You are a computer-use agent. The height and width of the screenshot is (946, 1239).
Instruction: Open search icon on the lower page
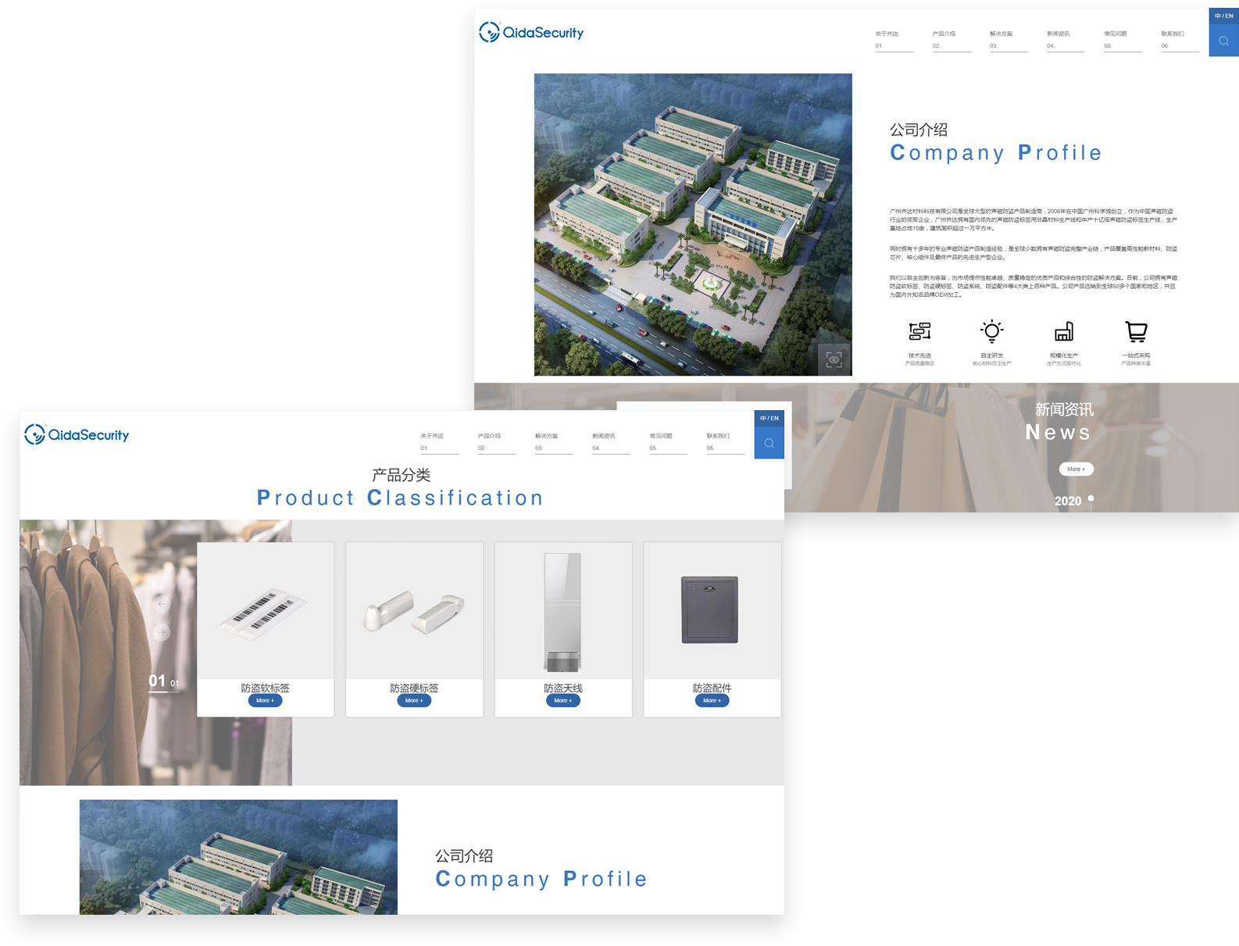click(x=769, y=443)
